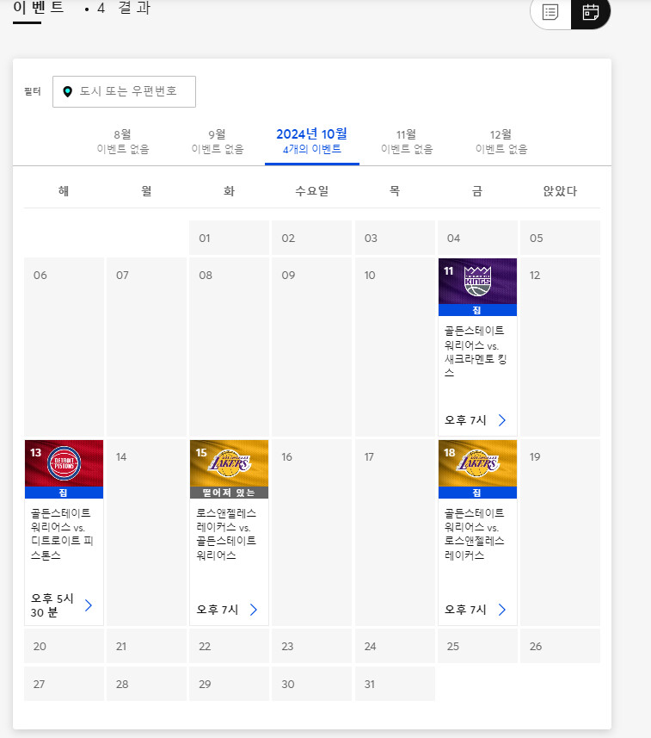Screen dimensions: 651x738
Task: Select the 8월 month tab
Action: click(123, 142)
